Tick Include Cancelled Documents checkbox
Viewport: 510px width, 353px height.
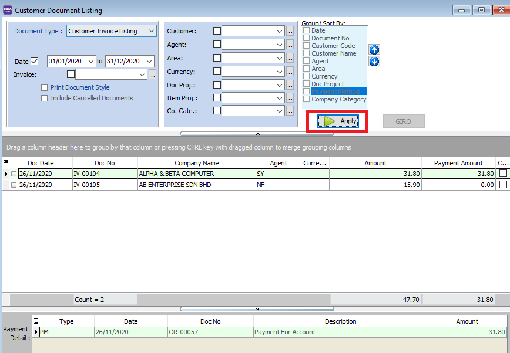tap(45, 99)
